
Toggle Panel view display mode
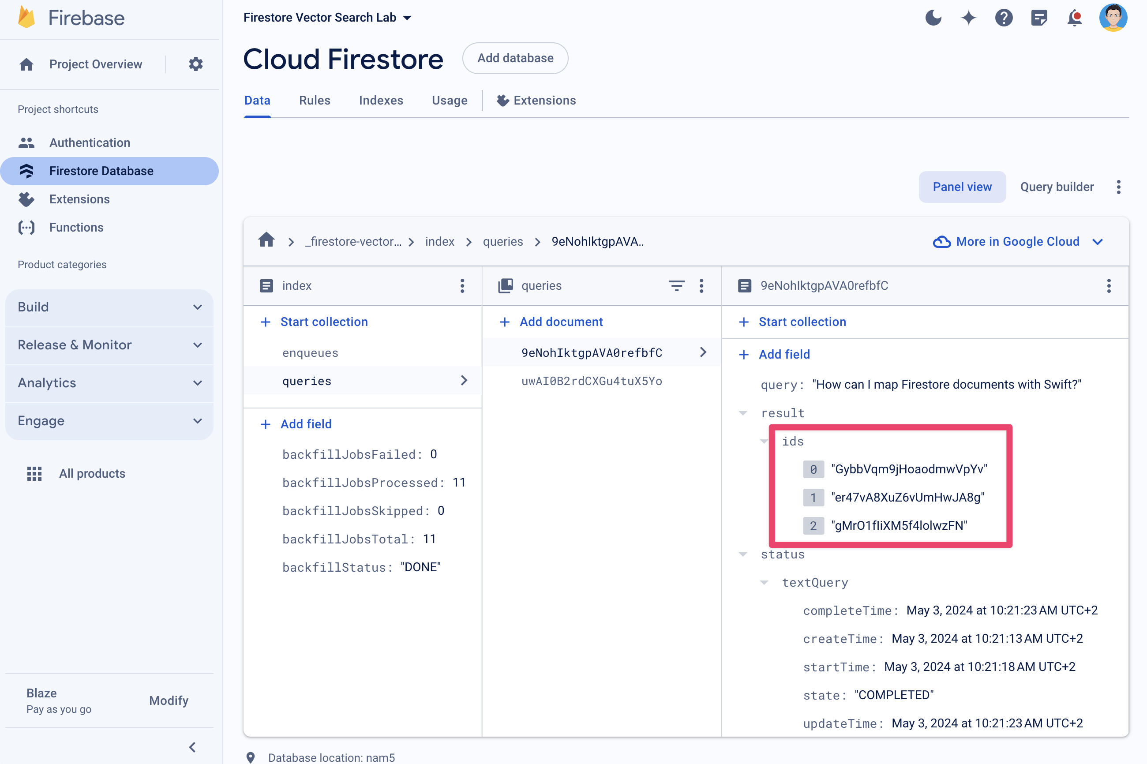click(x=961, y=187)
